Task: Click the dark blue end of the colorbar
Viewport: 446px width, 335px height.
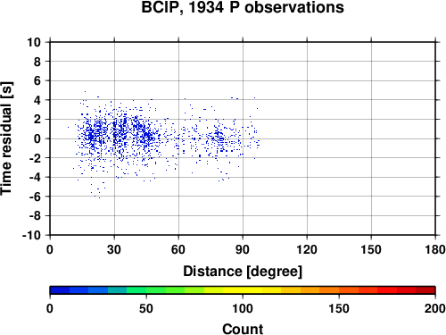Action: tap(60, 290)
